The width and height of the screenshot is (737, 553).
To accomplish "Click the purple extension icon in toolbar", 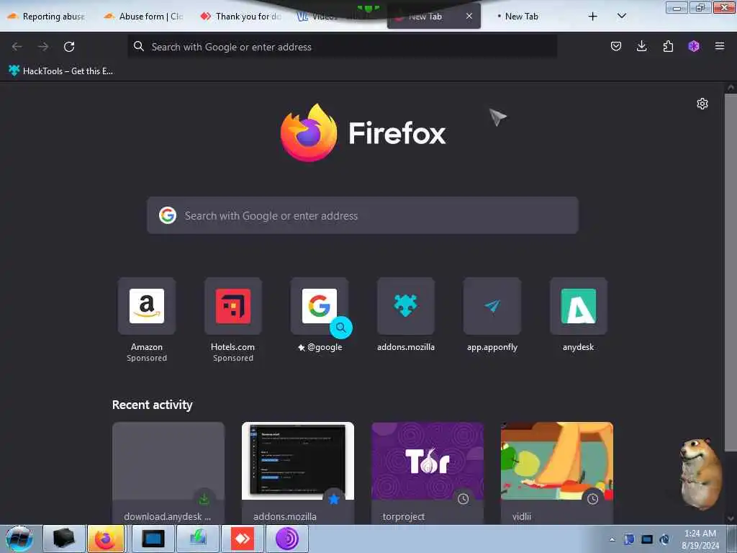I will (694, 46).
